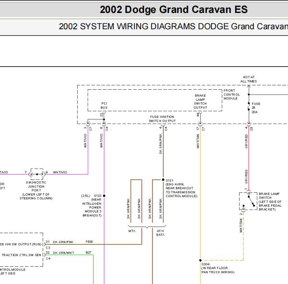
Task: Select the "FUSE 26 20A" label
Action: pyautogui.click(x=256, y=108)
